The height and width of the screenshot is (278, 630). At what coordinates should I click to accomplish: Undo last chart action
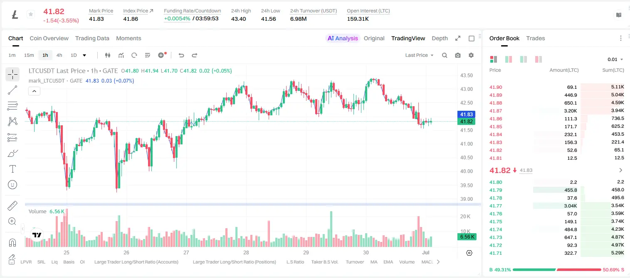181,55
